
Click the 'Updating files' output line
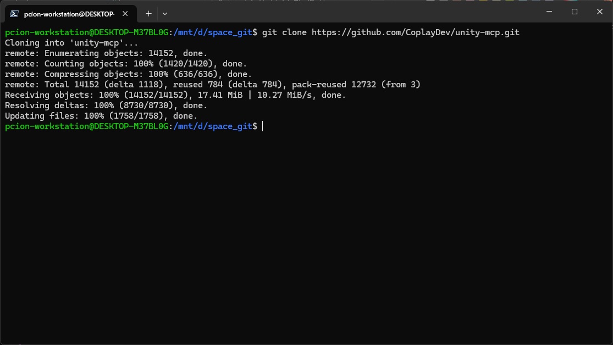point(101,116)
